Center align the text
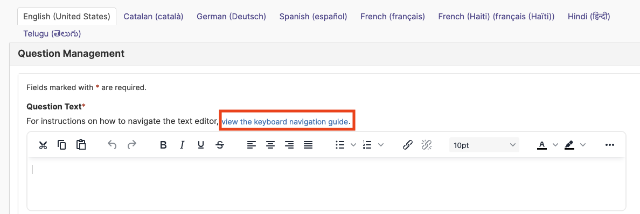 pos(270,145)
